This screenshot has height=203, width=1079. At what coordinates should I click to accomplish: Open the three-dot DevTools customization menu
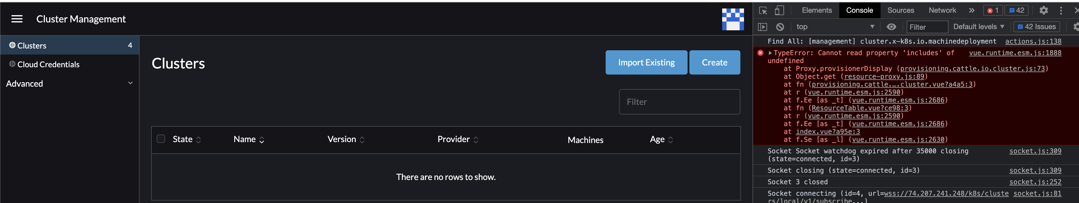[x=1061, y=10]
